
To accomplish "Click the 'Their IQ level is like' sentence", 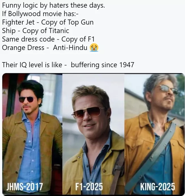I will pos(68,65).
